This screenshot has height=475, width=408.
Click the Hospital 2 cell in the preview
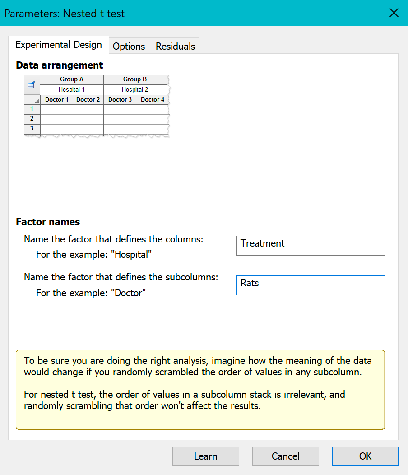click(x=135, y=89)
